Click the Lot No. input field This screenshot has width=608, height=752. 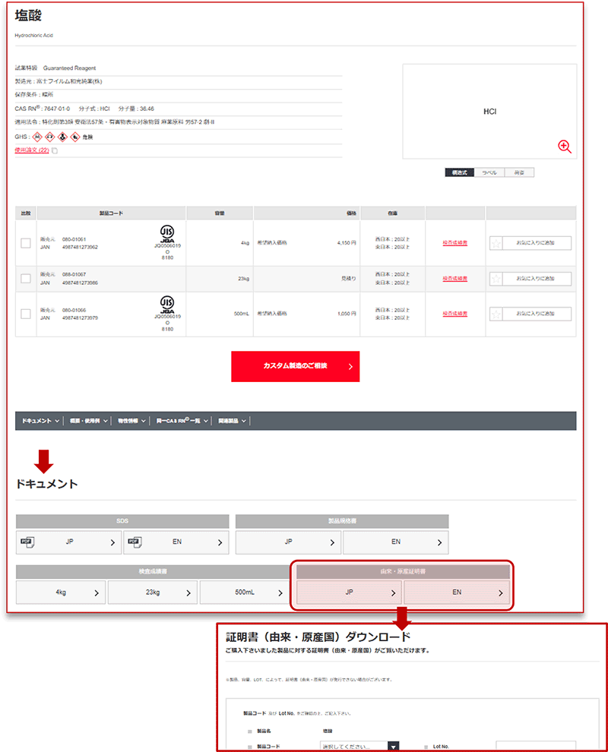(x=535, y=746)
